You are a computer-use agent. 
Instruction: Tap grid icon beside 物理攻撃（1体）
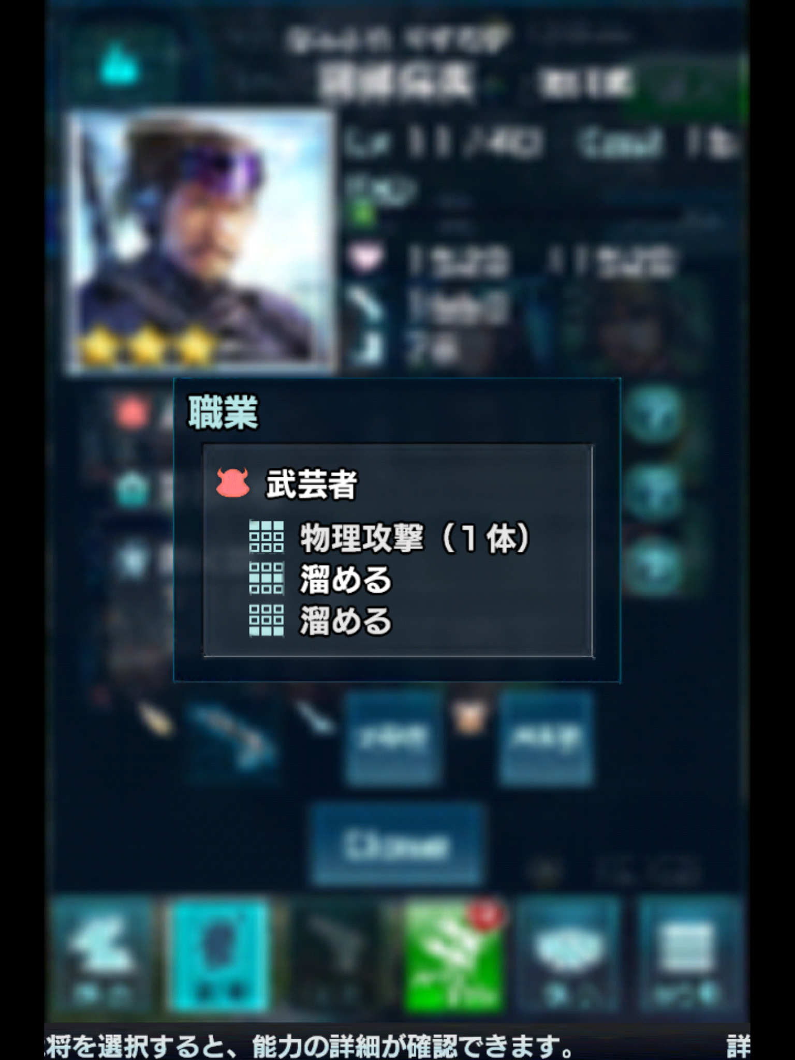[x=267, y=537]
